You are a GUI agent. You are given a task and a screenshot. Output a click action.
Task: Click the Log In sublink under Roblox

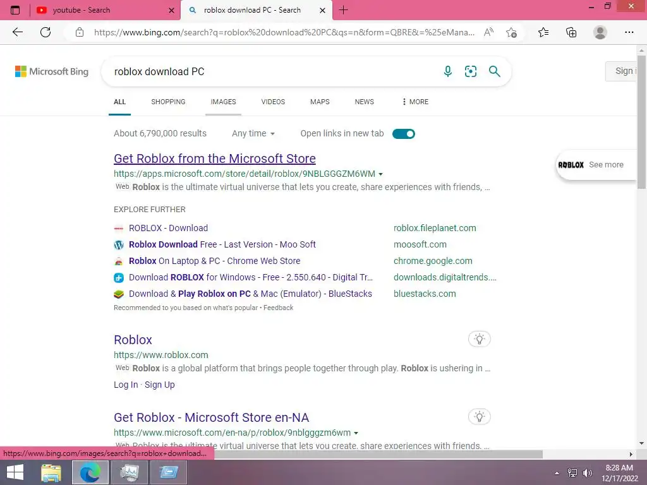pyautogui.click(x=126, y=385)
